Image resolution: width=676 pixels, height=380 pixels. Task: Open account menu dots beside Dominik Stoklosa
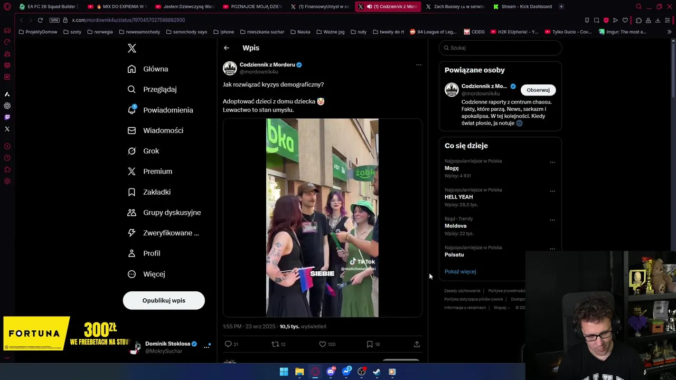coord(206,347)
